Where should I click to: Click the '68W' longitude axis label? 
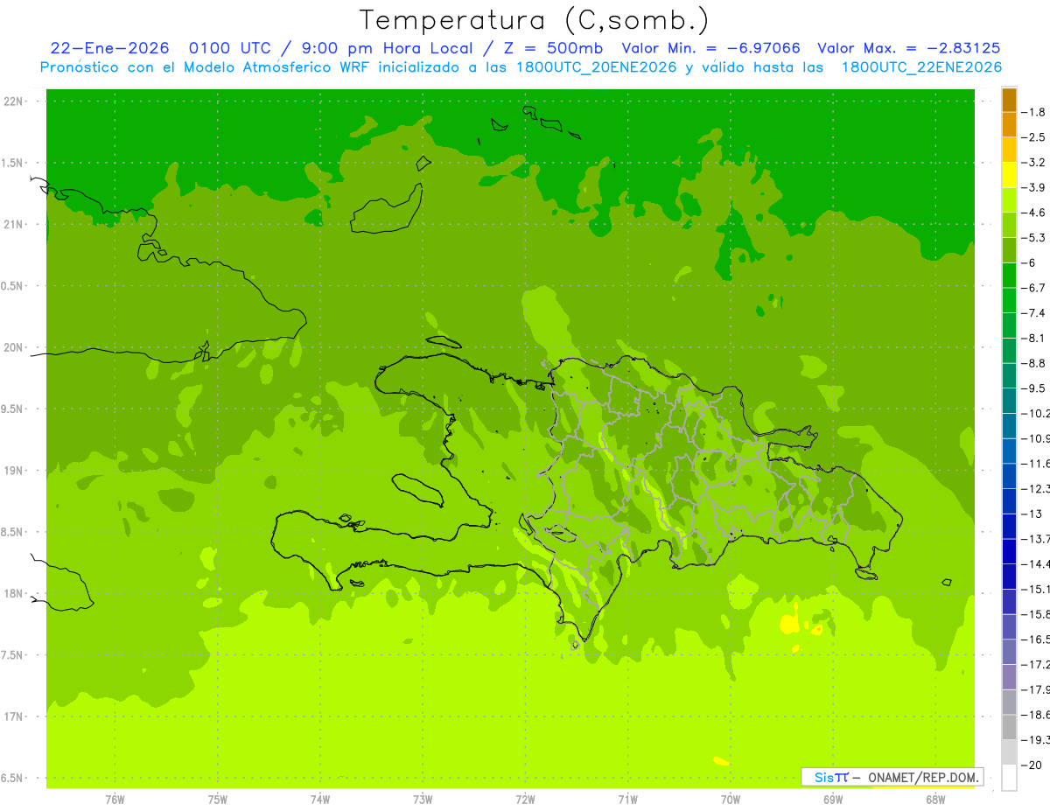coord(934,799)
